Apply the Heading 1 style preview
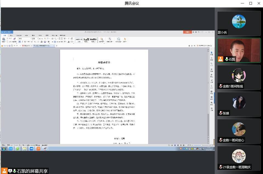This screenshot has width=263, height=174. (86, 39)
